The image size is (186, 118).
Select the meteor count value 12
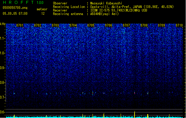43,14
